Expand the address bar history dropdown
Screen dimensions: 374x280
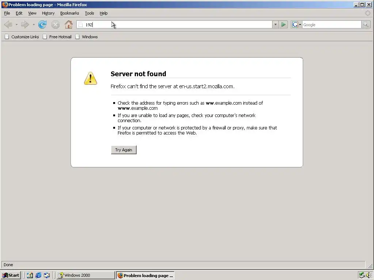275,24
